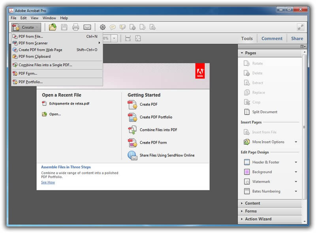Open the Background dropdown arrow
The width and height of the screenshot is (316, 233).
[296, 172]
